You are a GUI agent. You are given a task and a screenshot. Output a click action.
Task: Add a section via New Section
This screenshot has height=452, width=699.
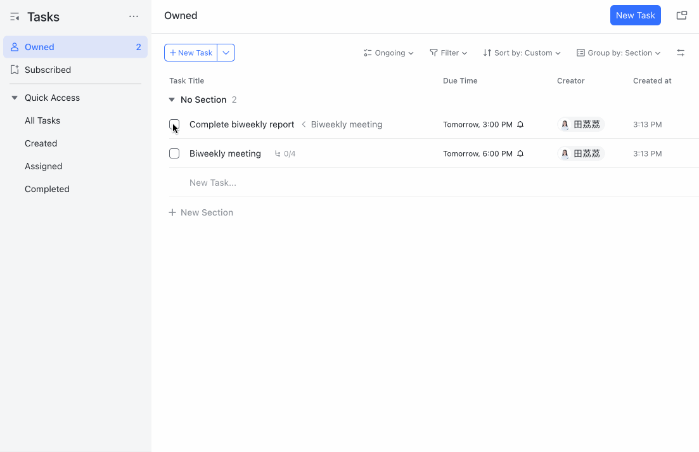[201, 212]
